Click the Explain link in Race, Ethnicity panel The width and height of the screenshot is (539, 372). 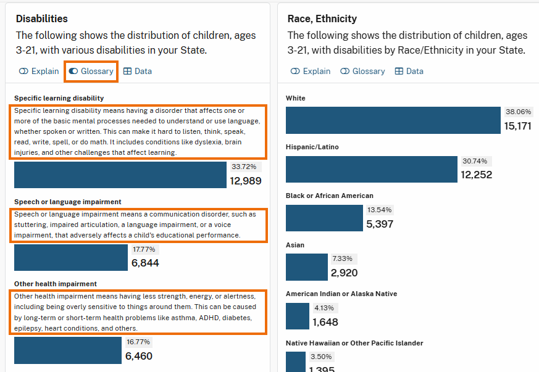[310, 71]
